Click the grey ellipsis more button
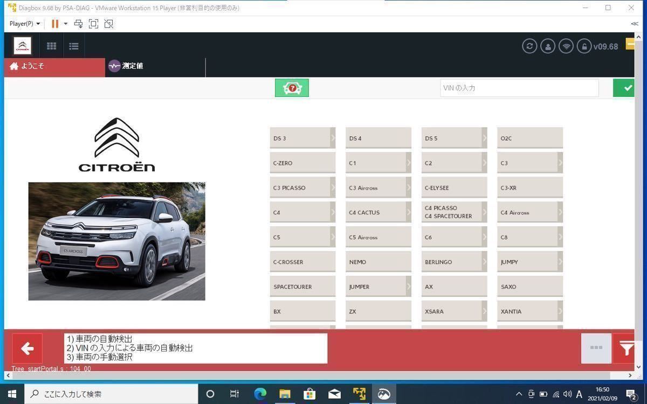 click(x=596, y=348)
